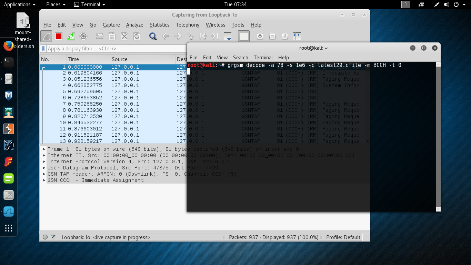Open the Statistics menu

[x=159, y=25]
